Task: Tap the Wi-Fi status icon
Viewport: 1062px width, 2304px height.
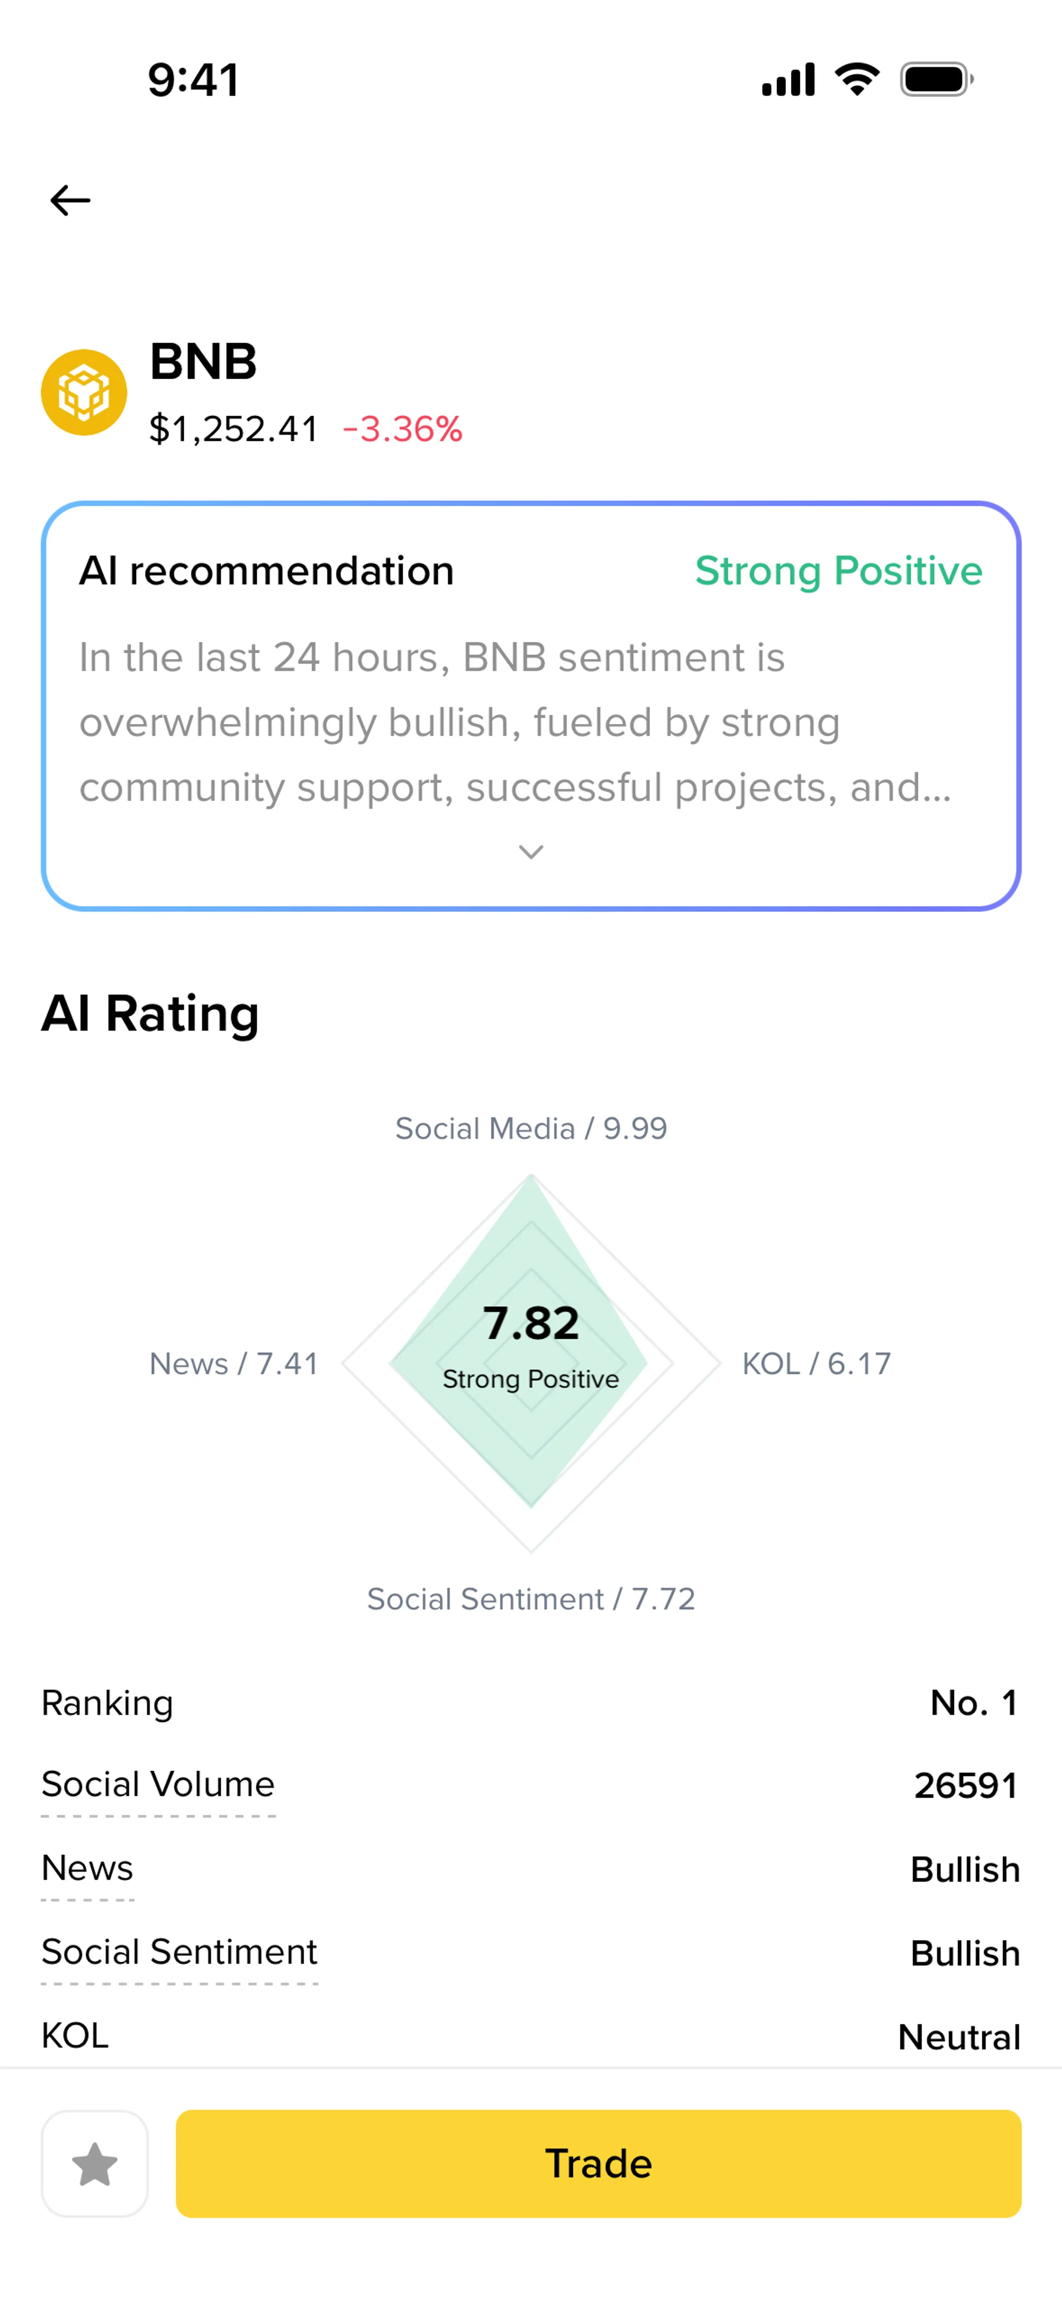Action: [x=857, y=80]
